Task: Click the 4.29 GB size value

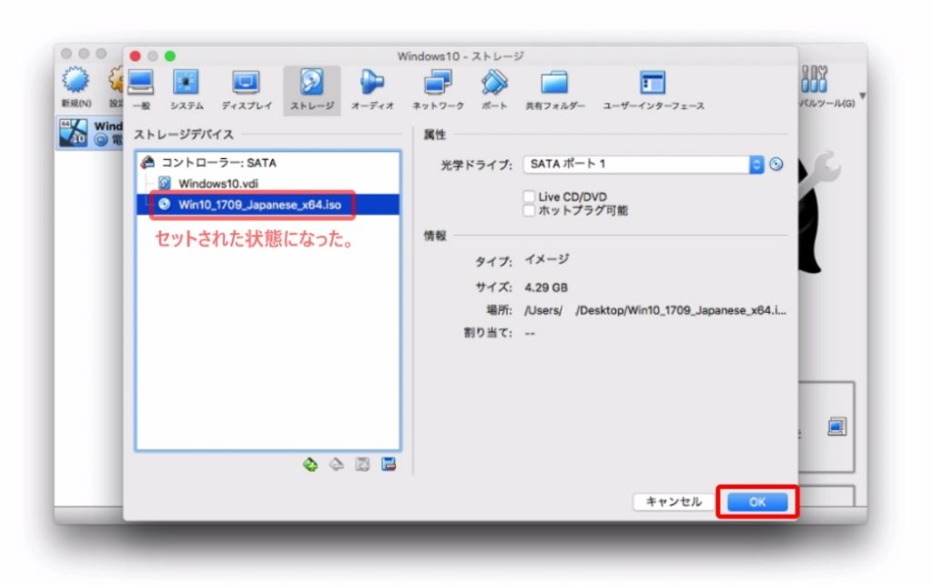Action: click(546, 287)
